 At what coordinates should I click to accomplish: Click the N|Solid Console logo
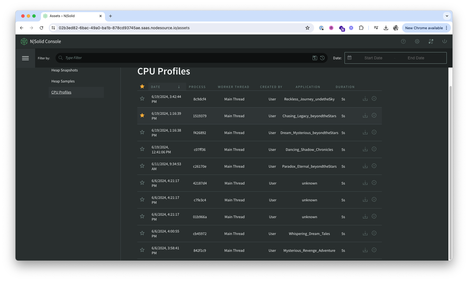[41, 41]
